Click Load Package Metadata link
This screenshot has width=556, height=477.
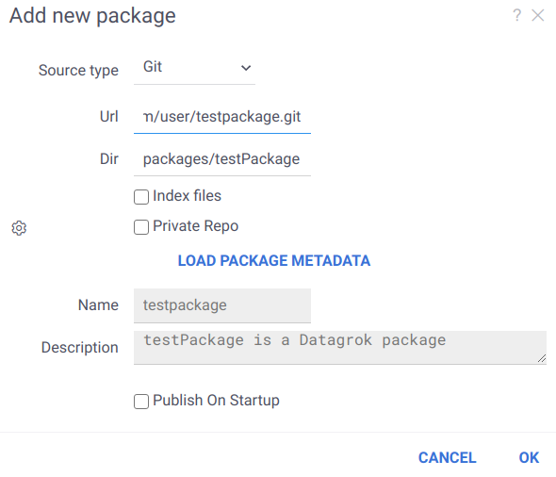click(274, 261)
